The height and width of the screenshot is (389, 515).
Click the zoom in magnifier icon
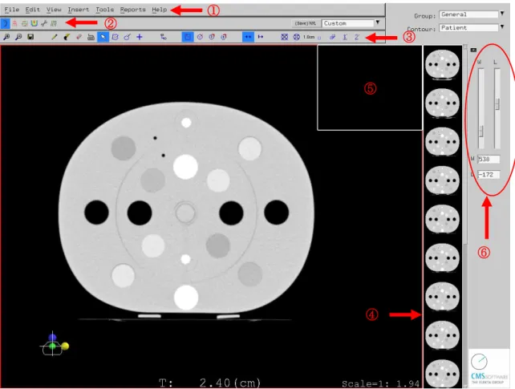pyautogui.click(x=6, y=37)
